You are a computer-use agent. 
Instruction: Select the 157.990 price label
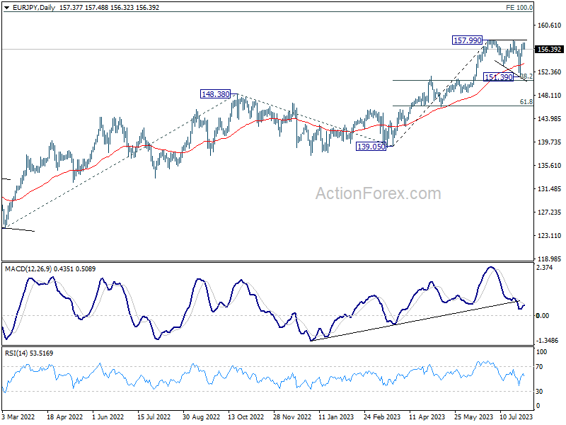click(x=468, y=40)
